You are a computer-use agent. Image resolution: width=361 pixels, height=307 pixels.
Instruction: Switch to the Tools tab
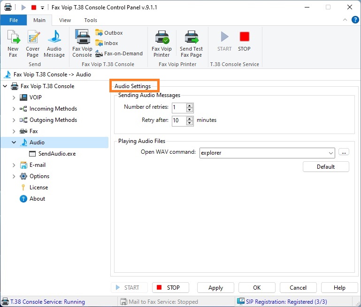[91, 20]
